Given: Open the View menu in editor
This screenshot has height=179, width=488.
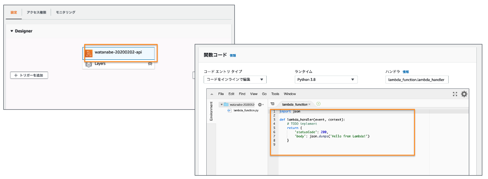Looking at the screenshot, I should pos(254,94).
